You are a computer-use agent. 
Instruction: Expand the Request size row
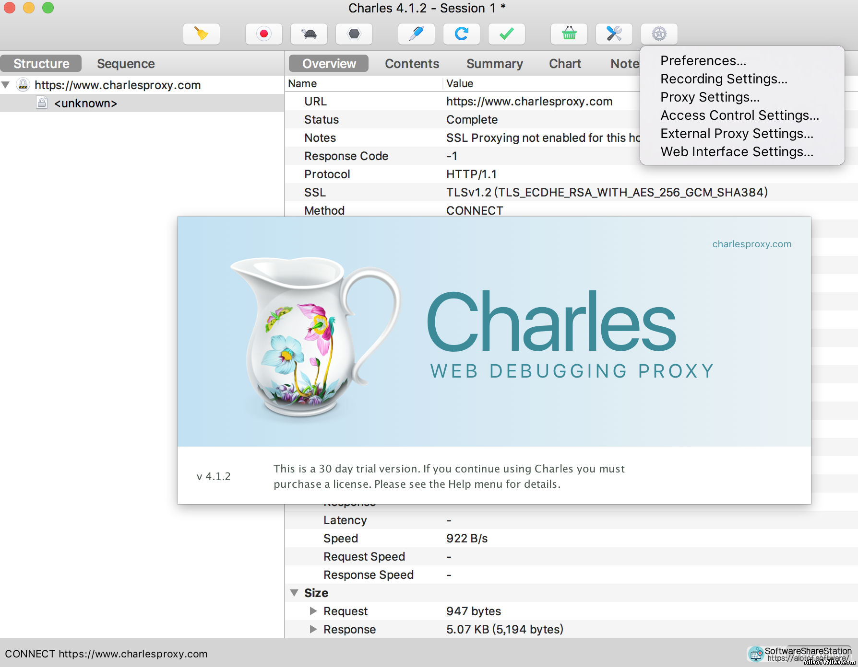point(313,611)
